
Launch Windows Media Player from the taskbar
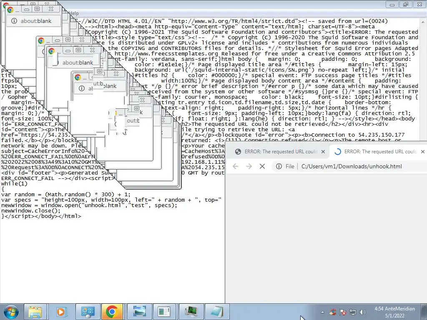(61, 312)
